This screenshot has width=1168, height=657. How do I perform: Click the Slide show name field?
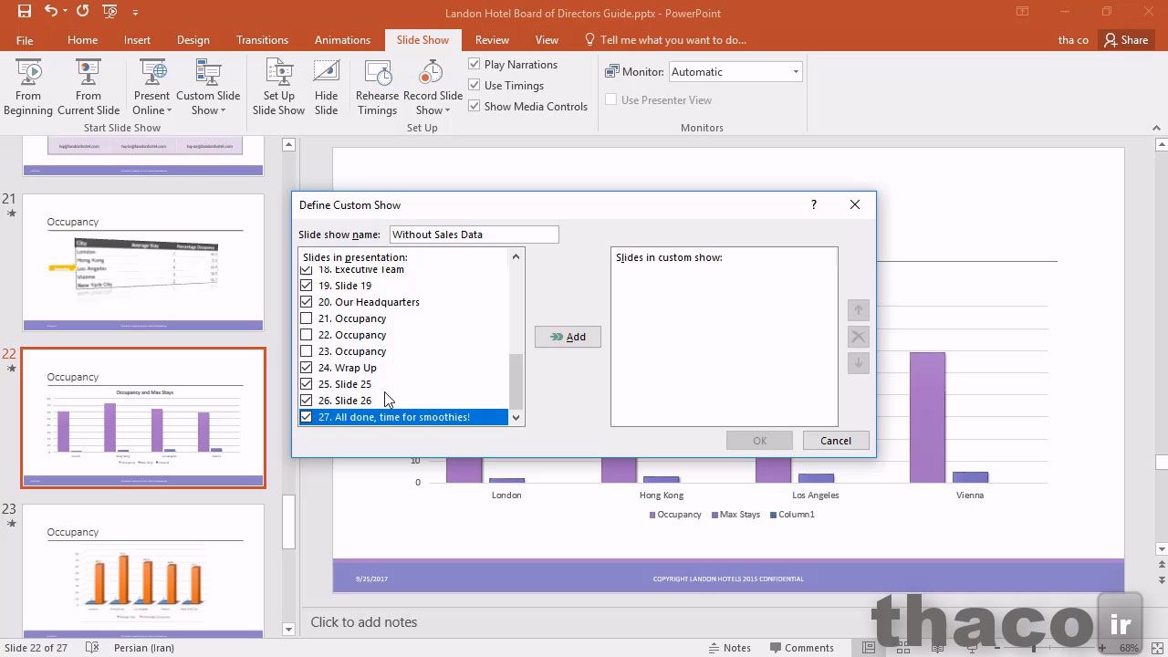(x=474, y=235)
